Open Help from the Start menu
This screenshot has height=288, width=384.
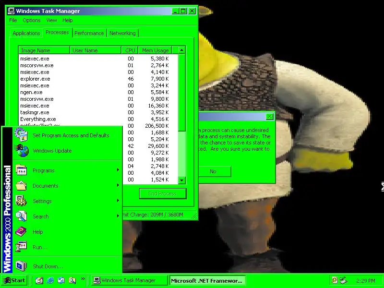tap(67, 232)
